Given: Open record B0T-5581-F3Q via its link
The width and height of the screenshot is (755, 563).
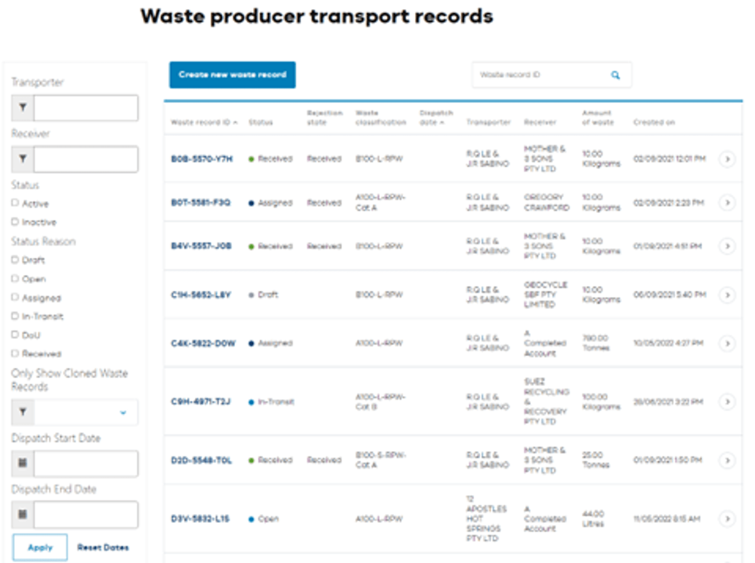Looking at the screenshot, I should coord(202,202).
